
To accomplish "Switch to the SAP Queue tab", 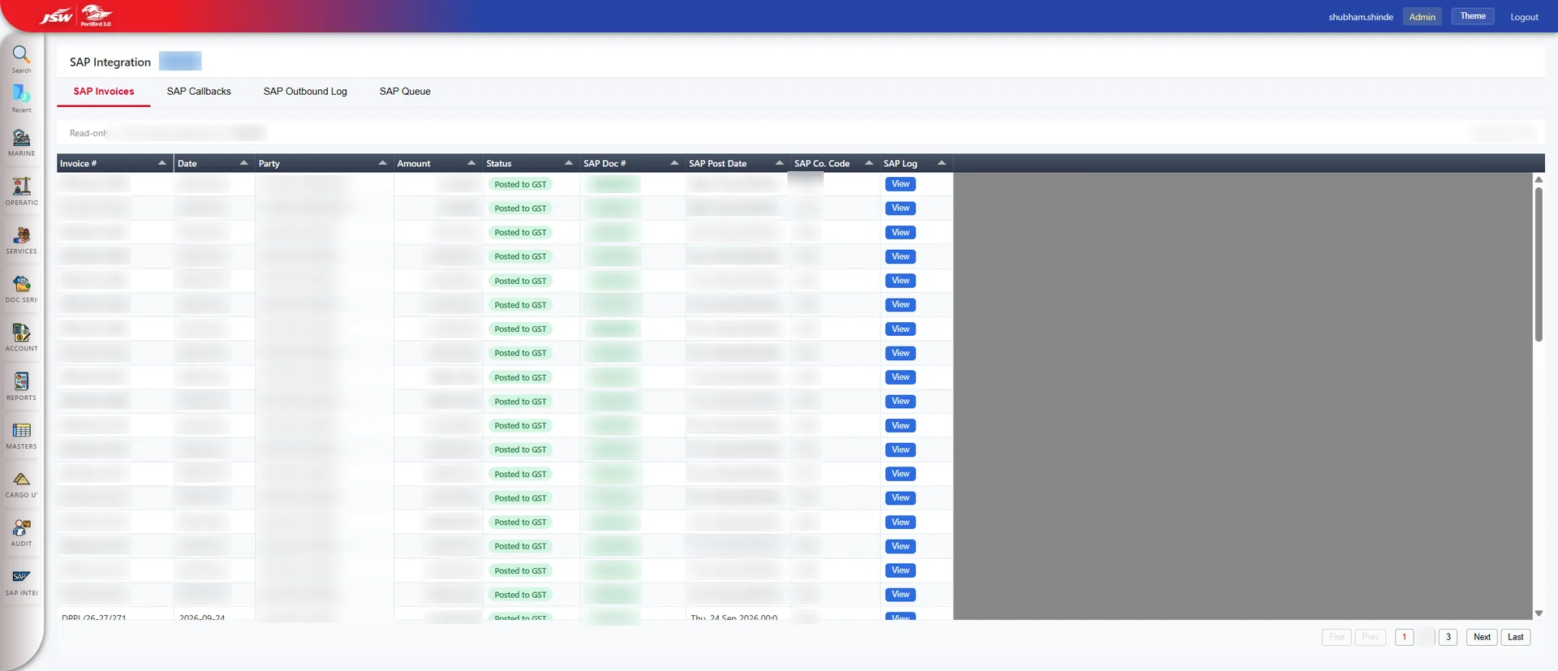I will (405, 92).
